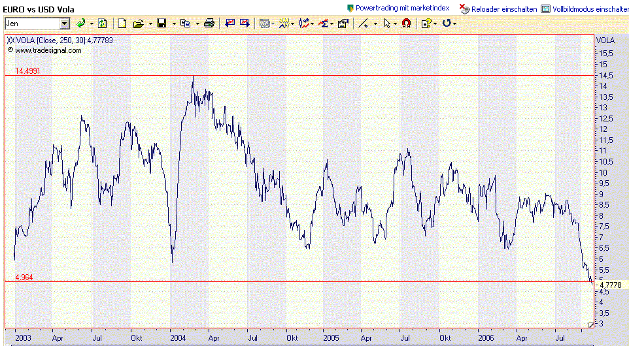Open the chart properties icon
Screen dimensions: 629x346
343,24
